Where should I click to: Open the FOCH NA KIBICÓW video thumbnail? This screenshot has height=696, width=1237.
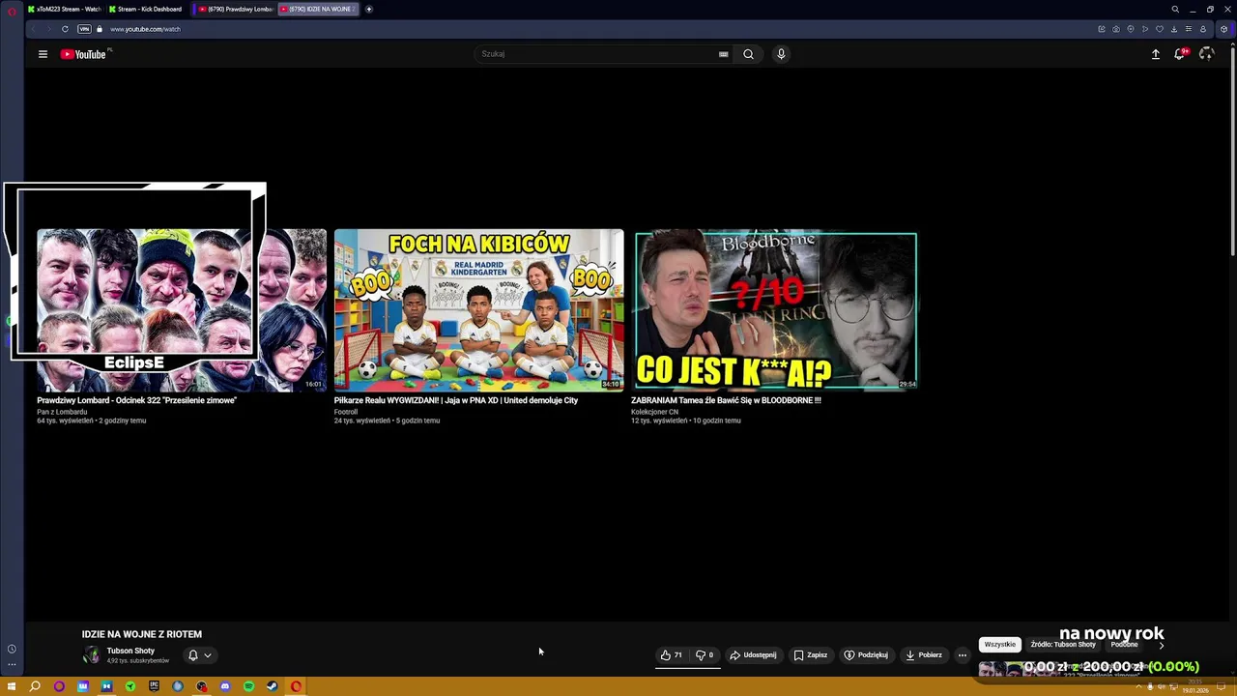point(479,310)
